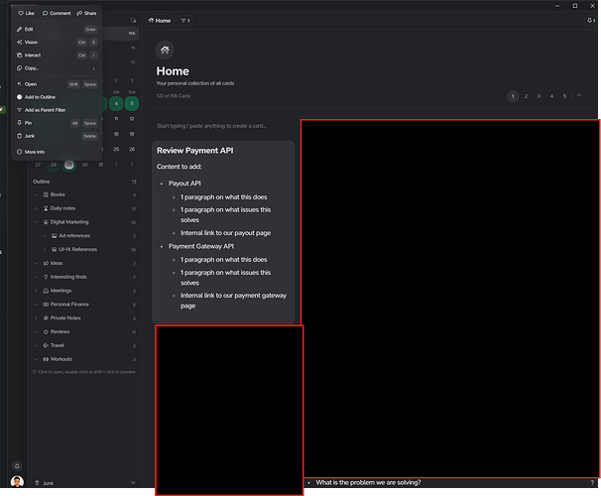
Task: Go to page 4 of cards
Action: pos(552,96)
